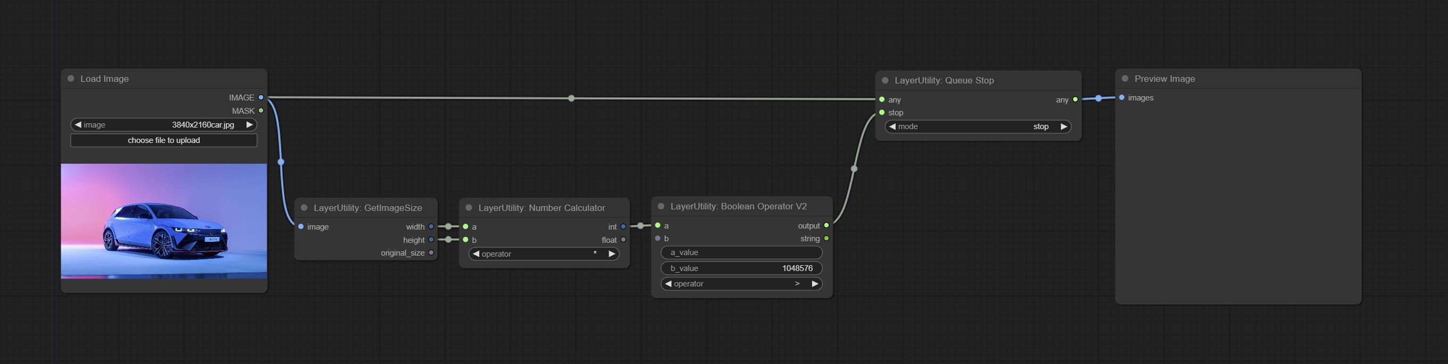Click the Load Image node title
1448x364 pixels.
coord(104,79)
